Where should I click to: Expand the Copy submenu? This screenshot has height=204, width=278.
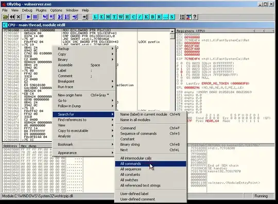pyautogui.click(x=84, y=54)
